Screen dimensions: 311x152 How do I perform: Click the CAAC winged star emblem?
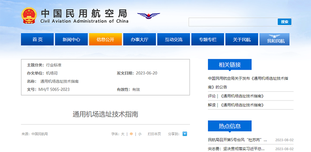(x=149, y=16)
